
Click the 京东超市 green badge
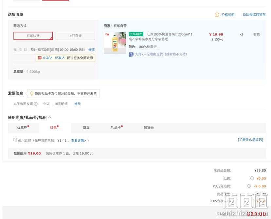[x=136, y=34]
